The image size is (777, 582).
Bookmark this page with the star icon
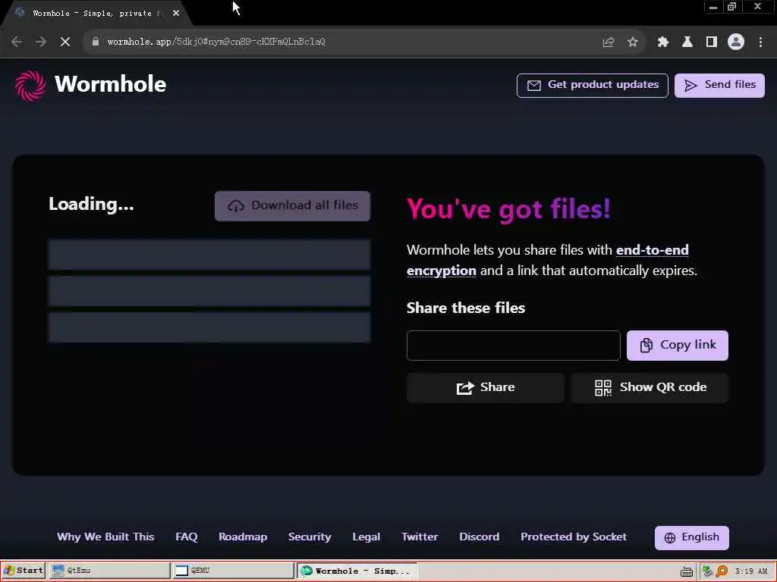click(632, 42)
